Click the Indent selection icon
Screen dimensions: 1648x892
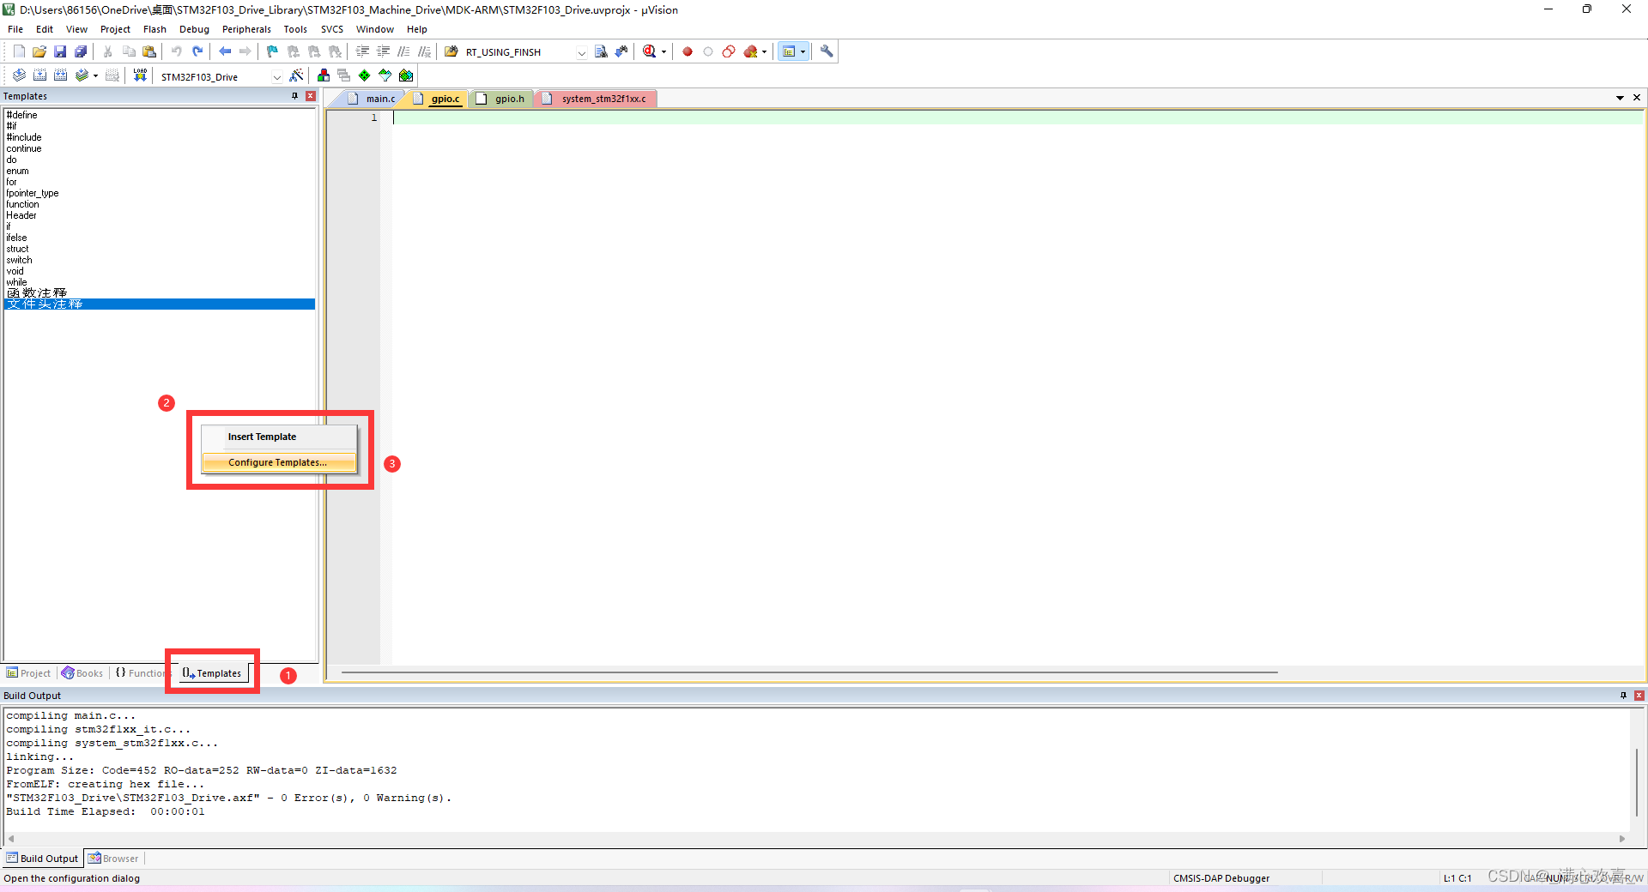pyautogui.click(x=362, y=51)
